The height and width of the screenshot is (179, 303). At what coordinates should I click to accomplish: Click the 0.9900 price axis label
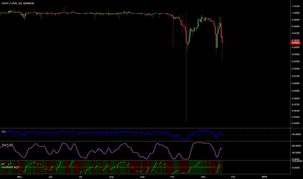296,20
